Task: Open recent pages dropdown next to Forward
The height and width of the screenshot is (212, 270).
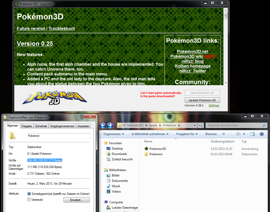Action: click(115, 126)
